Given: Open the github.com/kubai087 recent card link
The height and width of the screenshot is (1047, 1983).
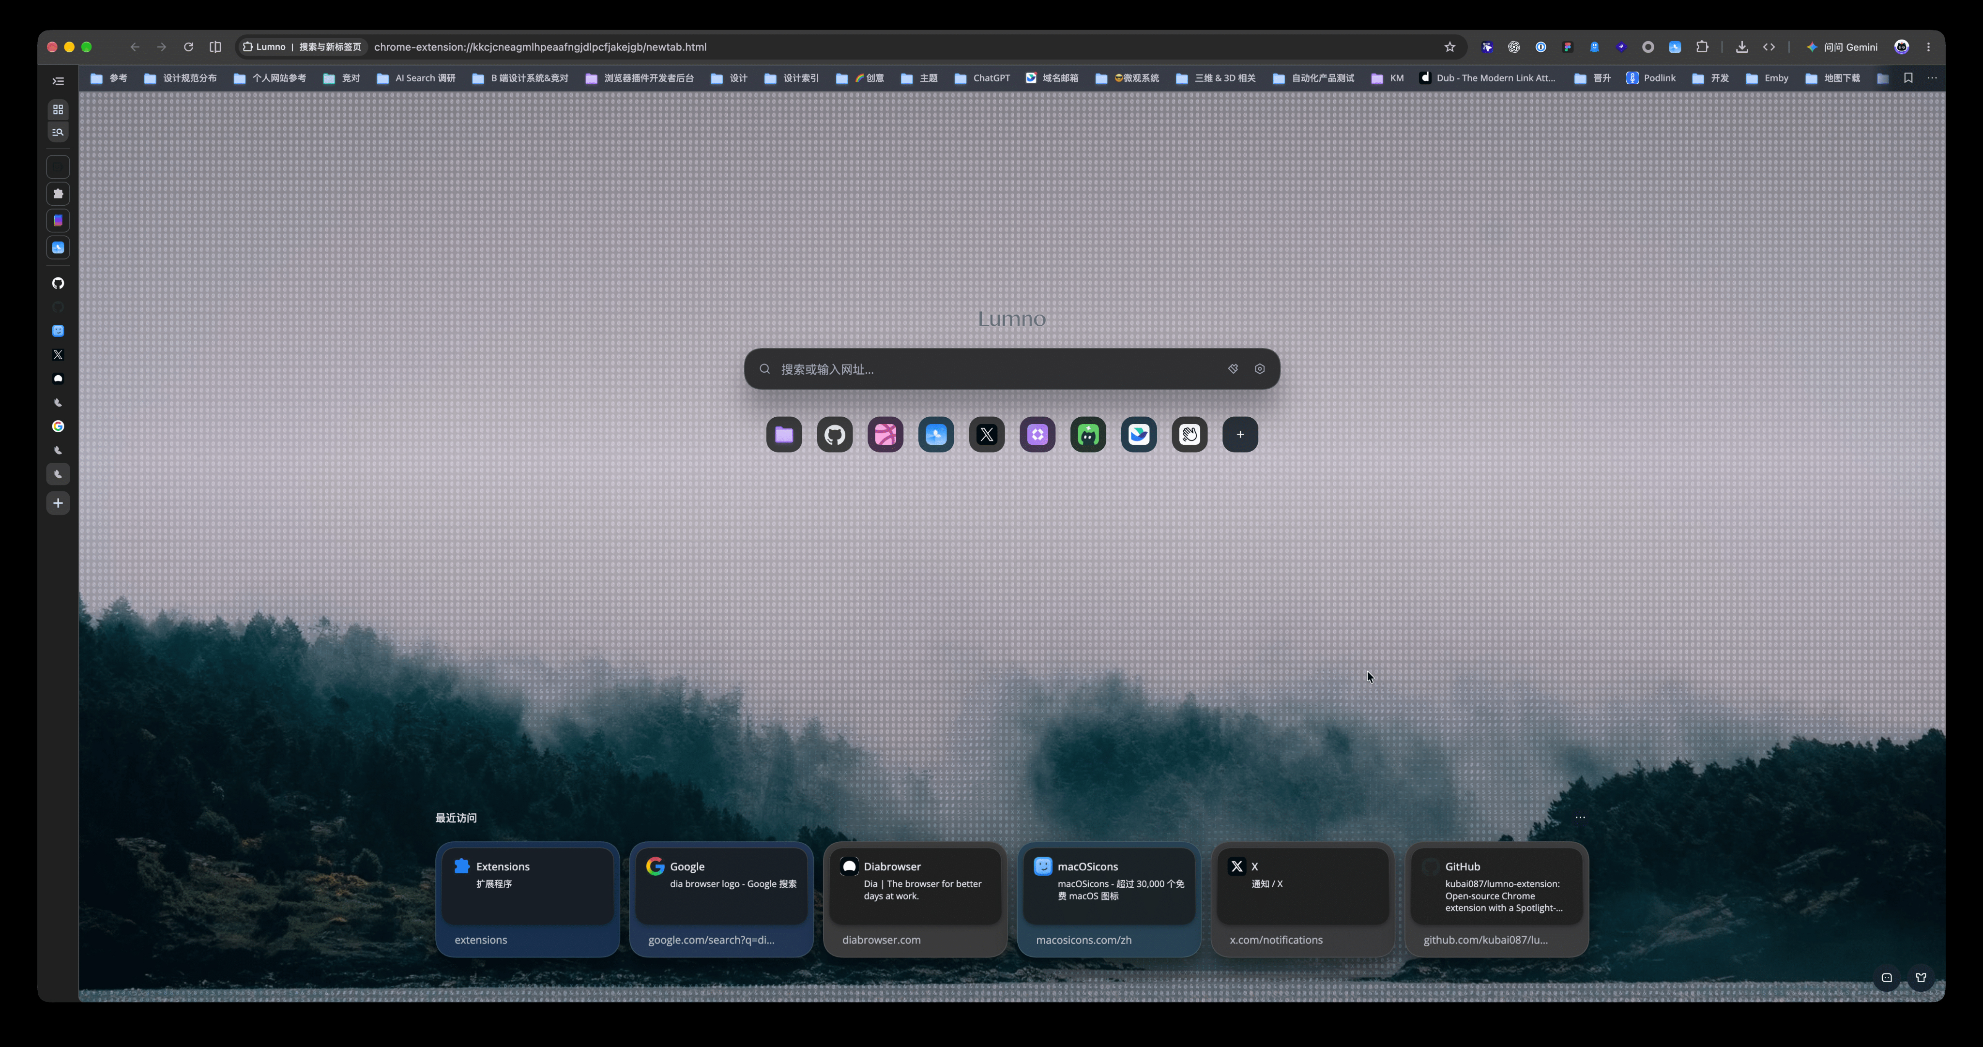Looking at the screenshot, I should pyautogui.click(x=1485, y=940).
